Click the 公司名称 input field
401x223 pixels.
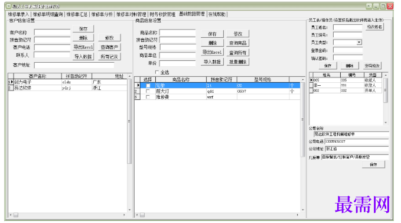click(351, 134)
